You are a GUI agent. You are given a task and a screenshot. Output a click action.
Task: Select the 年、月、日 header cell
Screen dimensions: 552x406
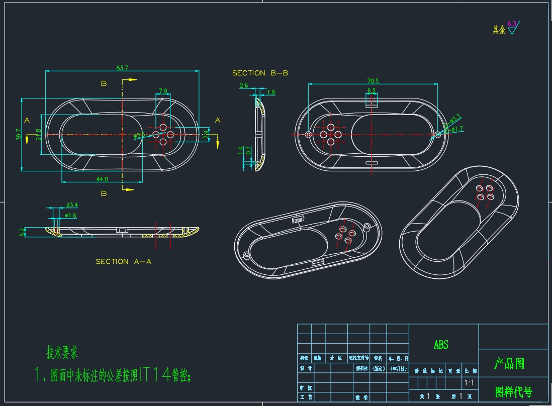(398, 358)
